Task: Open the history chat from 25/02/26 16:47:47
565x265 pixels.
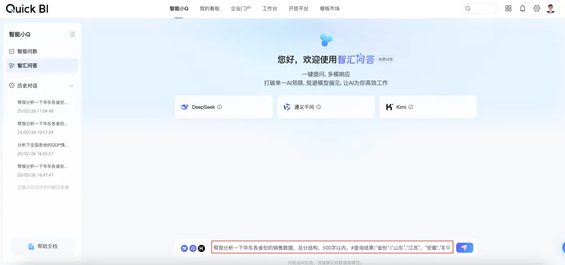Action: (x=42, y=171)
